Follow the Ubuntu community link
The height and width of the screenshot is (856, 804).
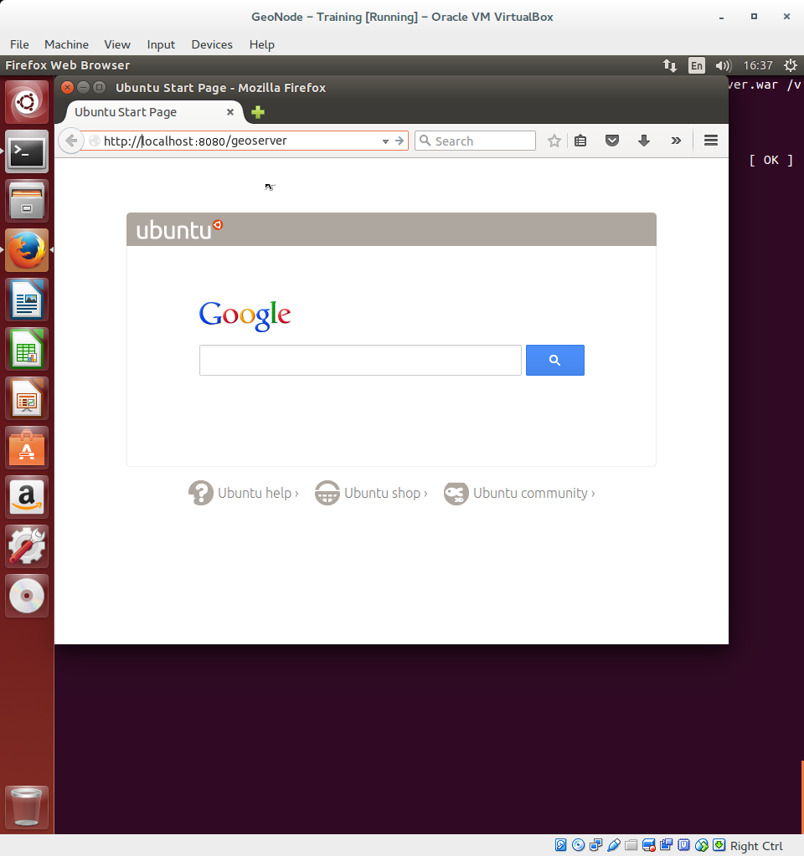click(x=519, y=494)
